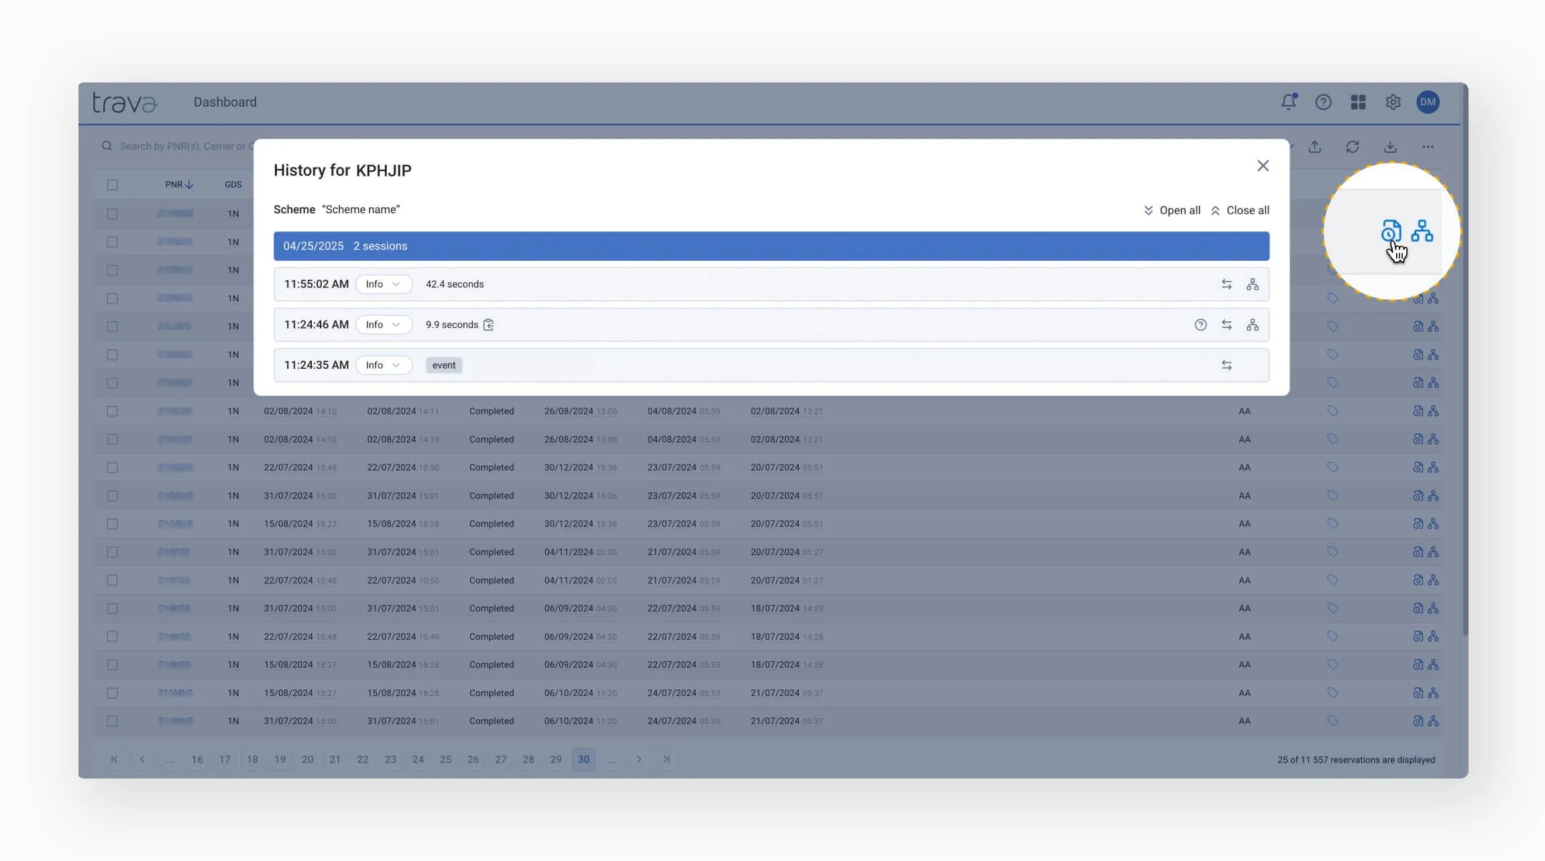Expand Info dropdown for 11:55:02 AM session

tap(384, 284)
